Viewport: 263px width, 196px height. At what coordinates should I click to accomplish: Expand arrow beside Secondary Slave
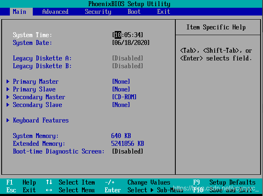pyautogui.click(x=8, y=105)
